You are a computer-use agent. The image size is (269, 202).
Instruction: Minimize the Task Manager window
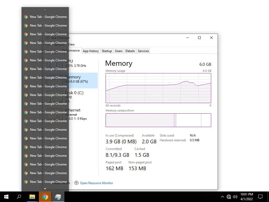188,38
